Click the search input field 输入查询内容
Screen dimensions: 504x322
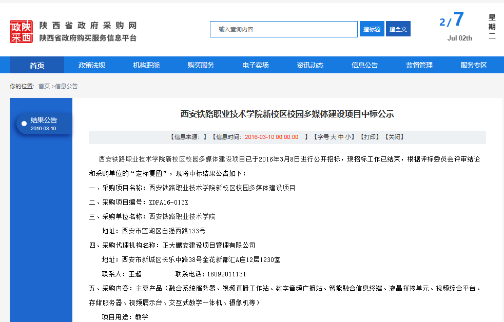[x=283, y=29]
